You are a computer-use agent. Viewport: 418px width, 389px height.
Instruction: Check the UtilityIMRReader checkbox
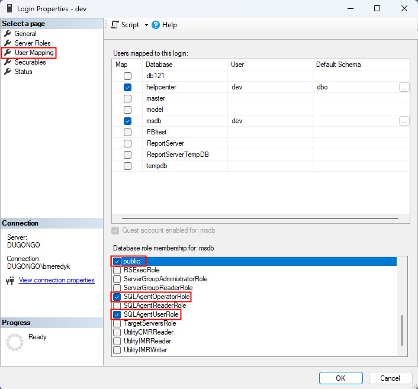pyautogui.click(x=117, y=341)
